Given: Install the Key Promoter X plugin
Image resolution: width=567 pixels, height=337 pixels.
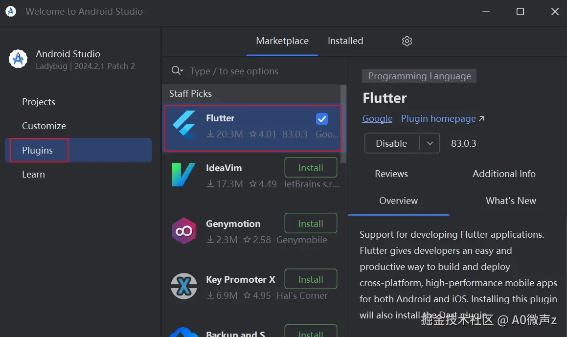Looking at the screenshot, I should click(311, 279).
